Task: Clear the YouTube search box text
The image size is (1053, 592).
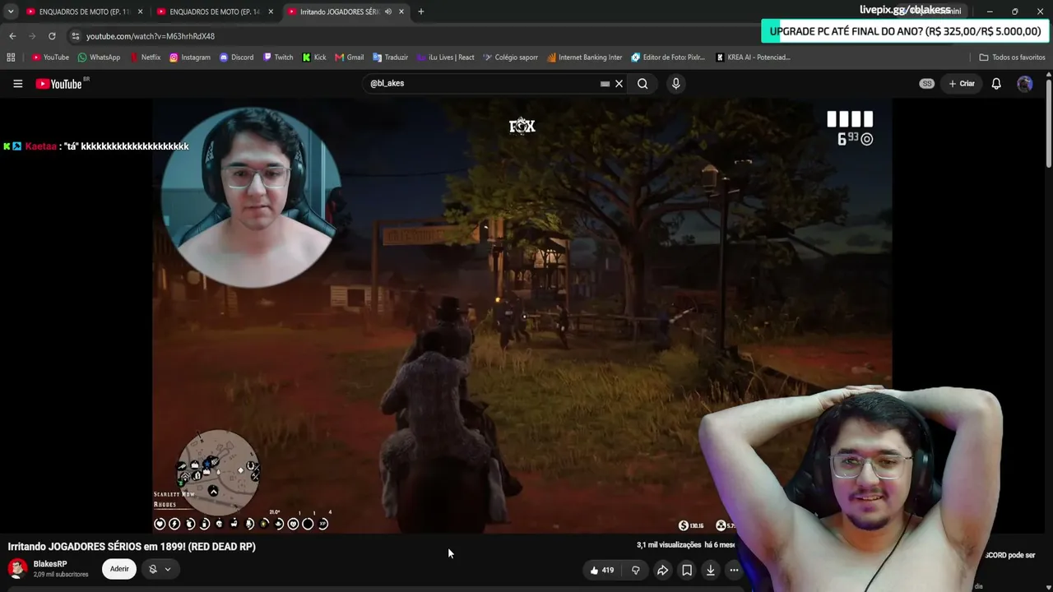Action: (x=619, y=83)
